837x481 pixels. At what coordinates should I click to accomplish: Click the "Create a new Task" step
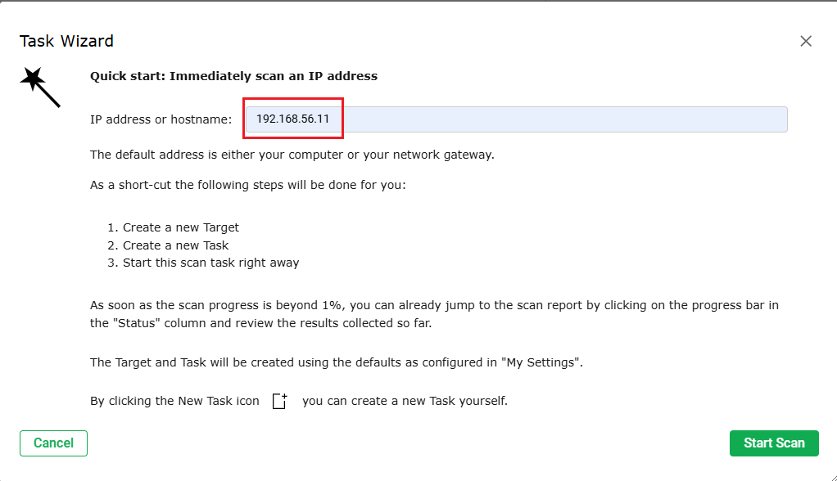(x=175, y=245)
